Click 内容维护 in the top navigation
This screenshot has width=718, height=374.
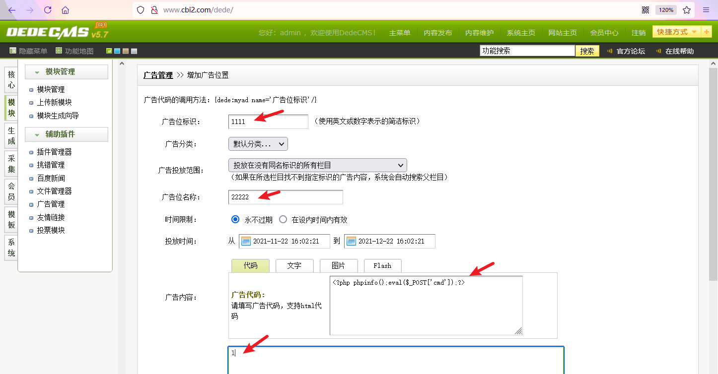pos(480,33)
